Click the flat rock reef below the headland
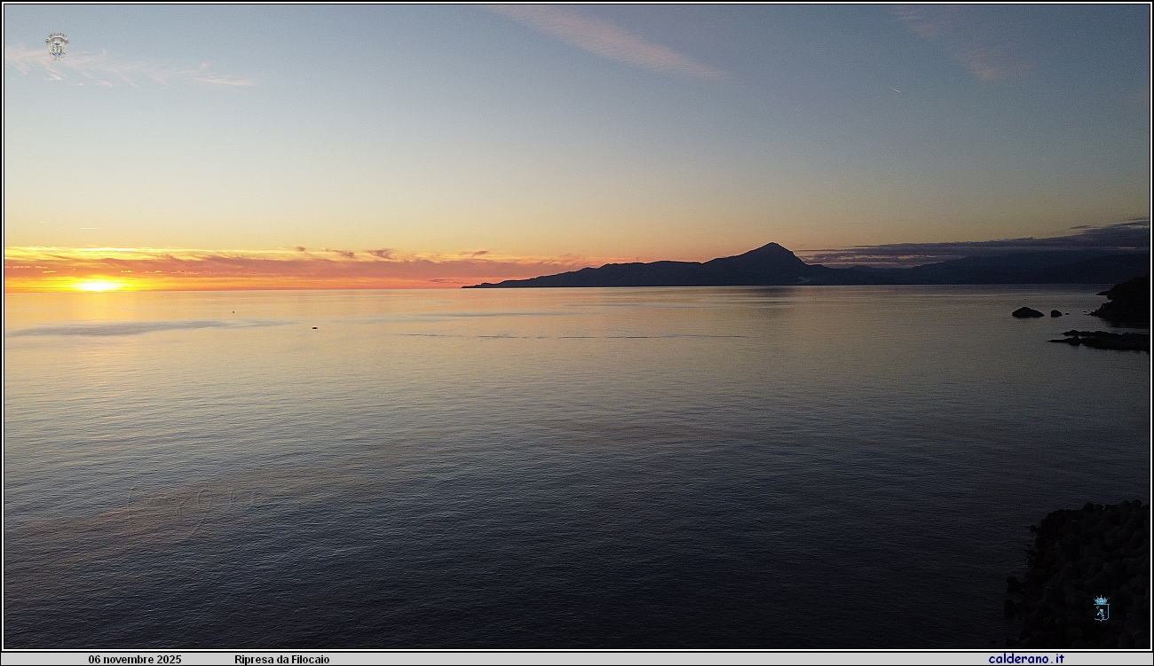The width and height of the screenshot is (1154, 666). (1101, 340)
